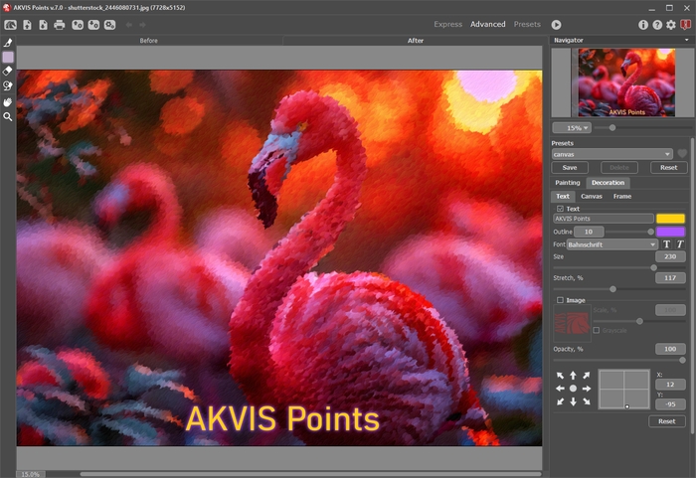Collapse the Navigator panel arrow
Image resolution: width=696 pixels, height=478 pixels.
coord(687,40)
